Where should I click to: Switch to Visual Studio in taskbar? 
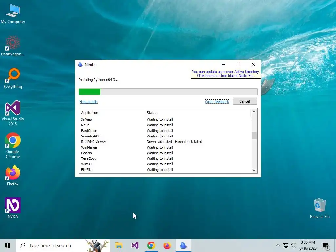135,245
